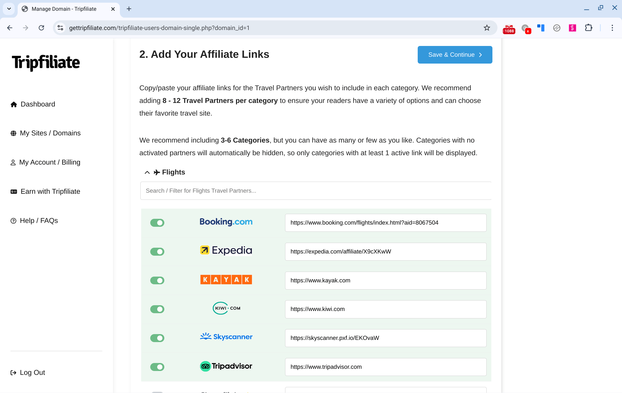Turn off the KAYAK partner toggle

[x=157, y=280]
